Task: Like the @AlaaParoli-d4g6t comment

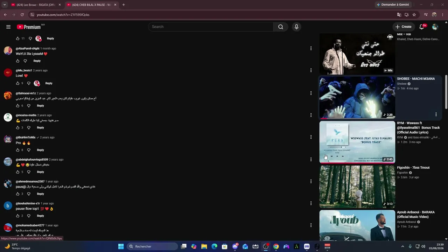Action: click(x=18, y=61)
